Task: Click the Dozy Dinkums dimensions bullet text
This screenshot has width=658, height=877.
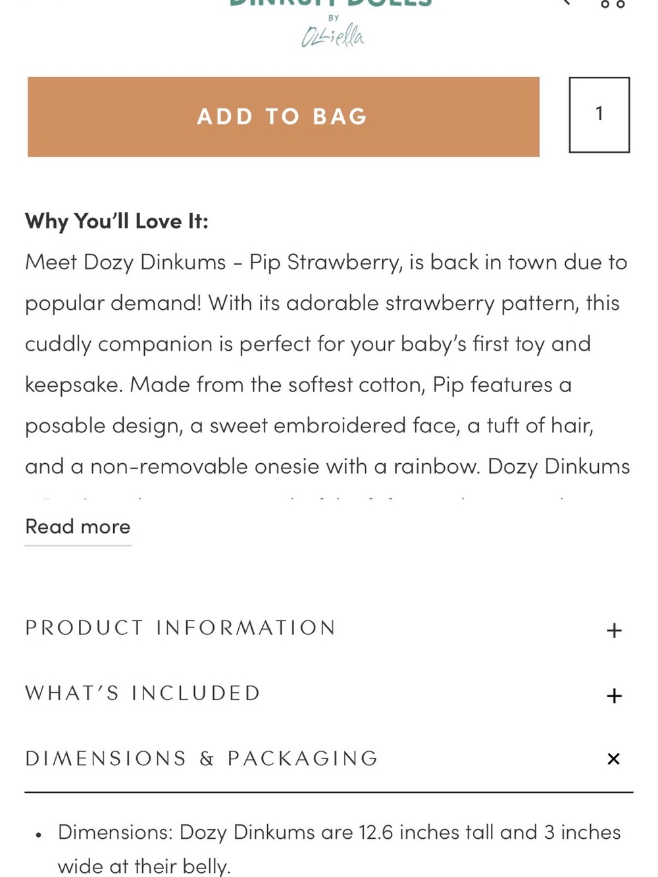Action: 339,849
